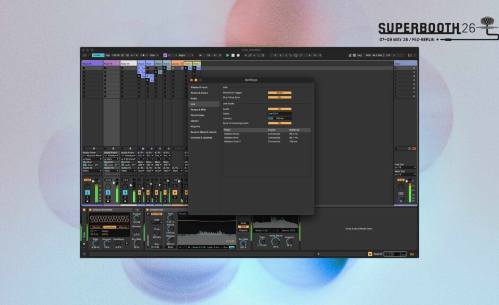Open the Major scale dropdown

186,55
